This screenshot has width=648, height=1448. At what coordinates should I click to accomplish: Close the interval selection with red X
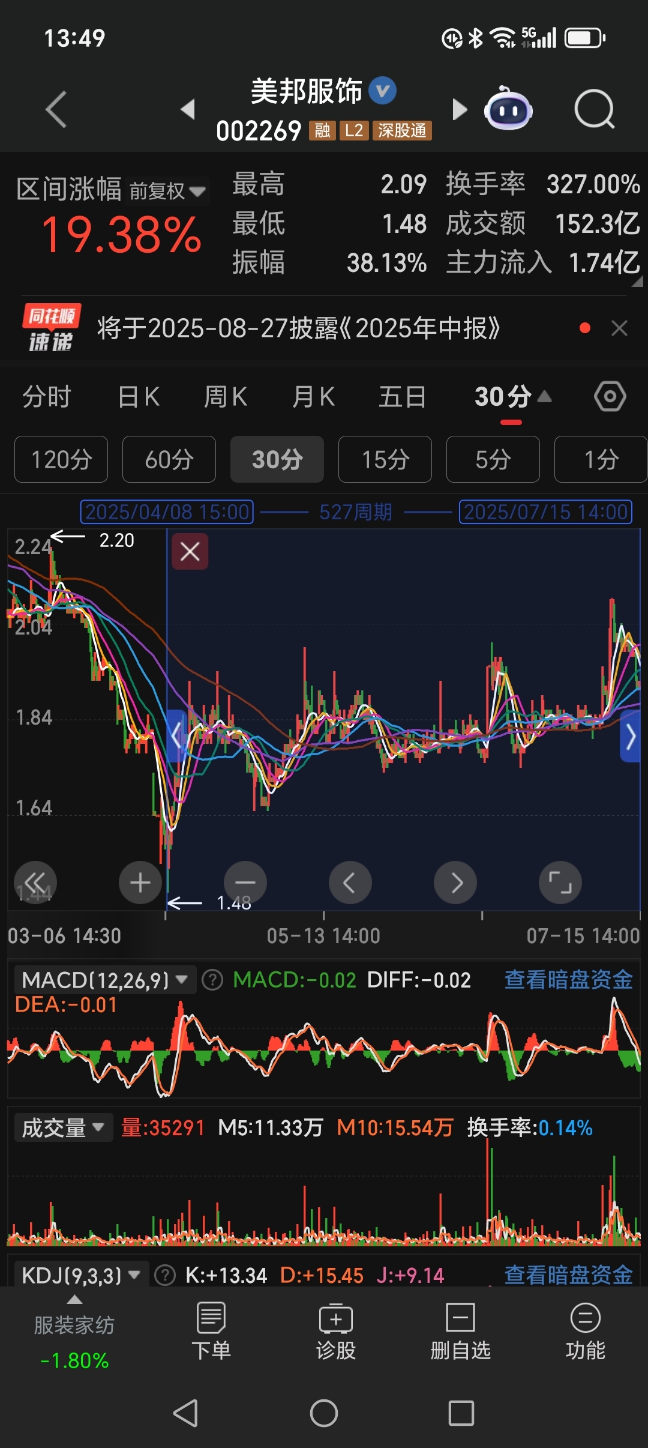[x=190, y=551]
